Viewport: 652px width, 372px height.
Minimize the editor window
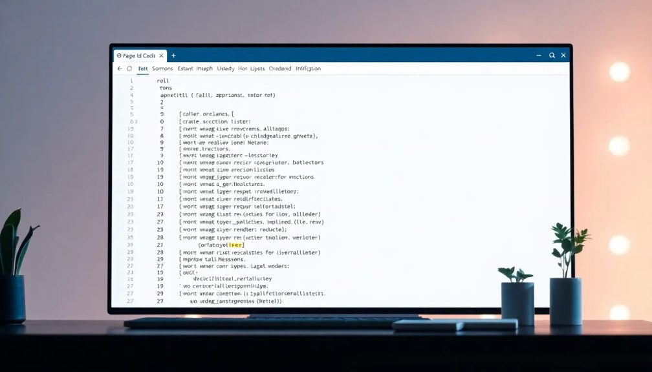[537, 56]
